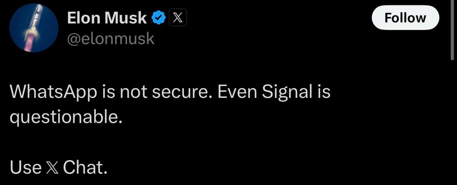Click the word "WhatsApp" in the tweet
Image resolution: width=457 pixels, height=185 pixels.
53,92
